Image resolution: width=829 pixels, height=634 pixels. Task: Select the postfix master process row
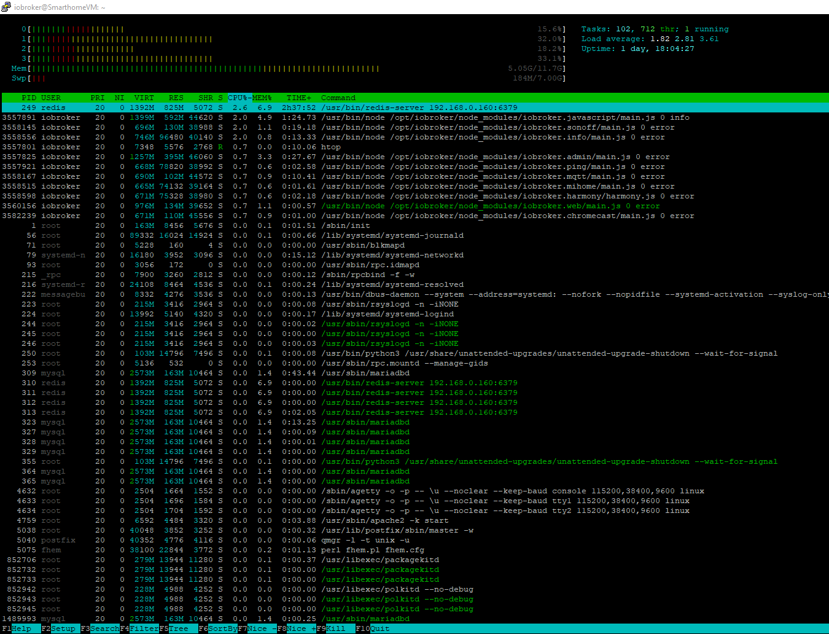click(414, 530)
